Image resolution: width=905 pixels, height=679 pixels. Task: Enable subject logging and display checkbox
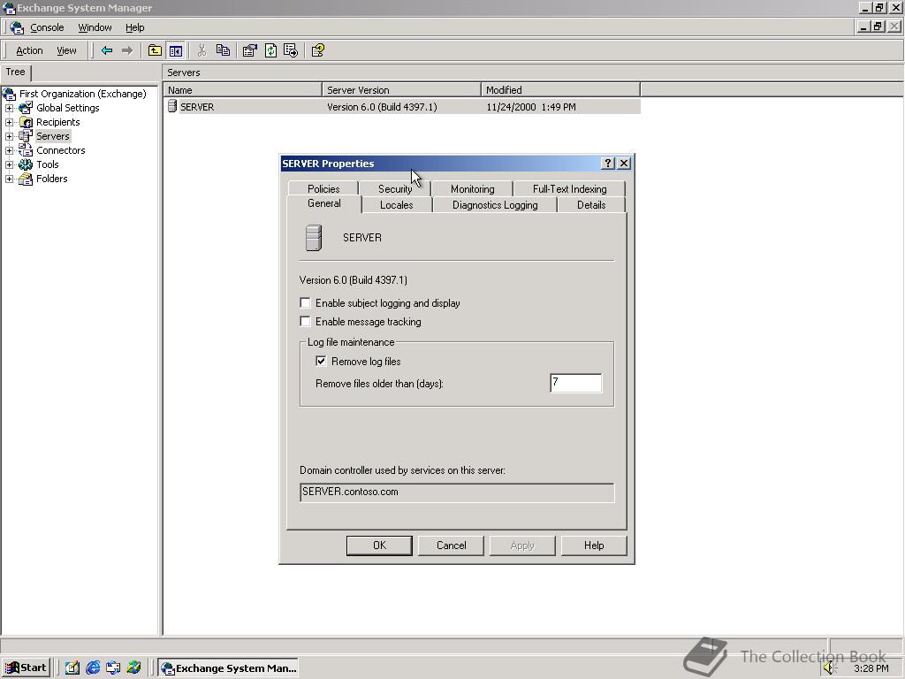click(x=305, y=302)
